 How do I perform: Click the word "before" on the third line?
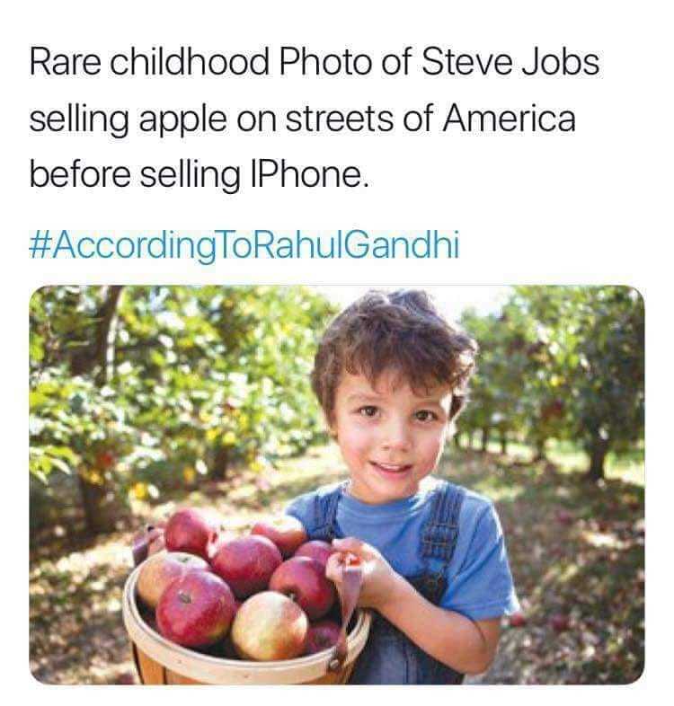(x=80, y=174)
